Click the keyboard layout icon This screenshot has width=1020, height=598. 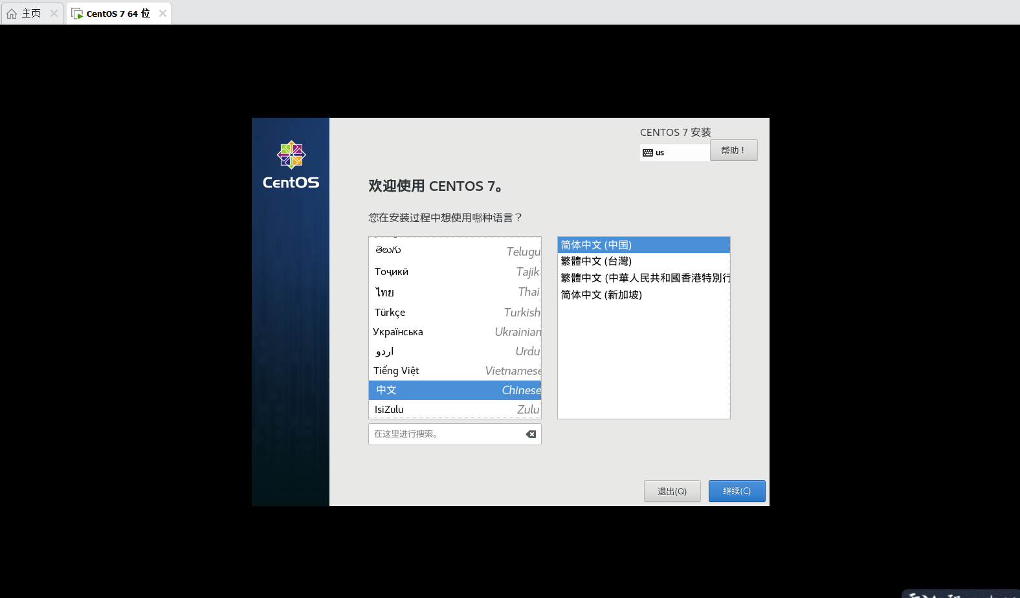point(648,153)
